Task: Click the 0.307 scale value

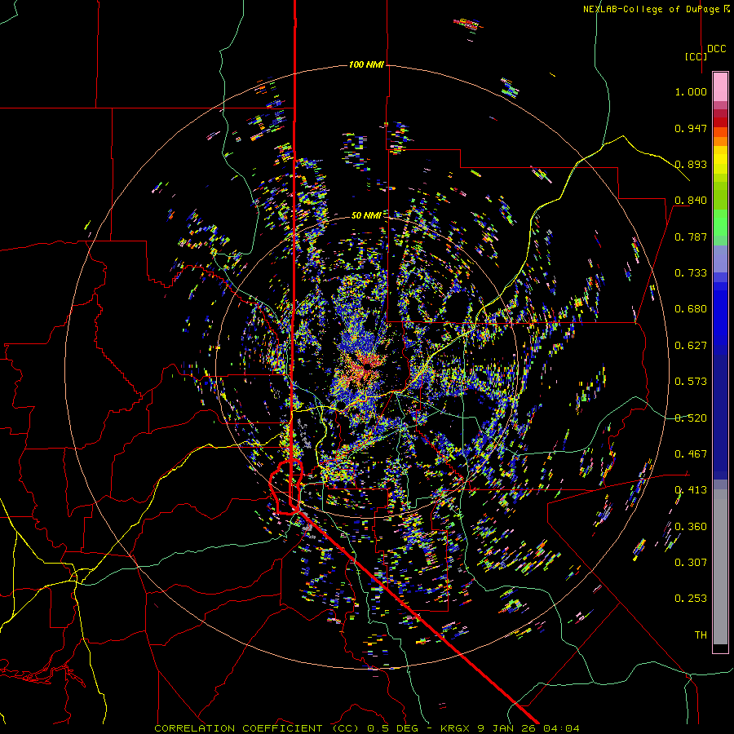Action: point(691,563)
